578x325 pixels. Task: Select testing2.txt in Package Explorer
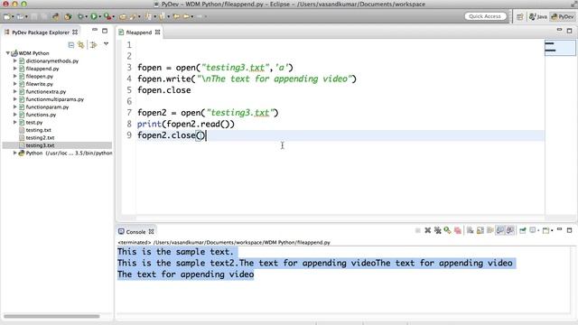[x=40, y=138]
